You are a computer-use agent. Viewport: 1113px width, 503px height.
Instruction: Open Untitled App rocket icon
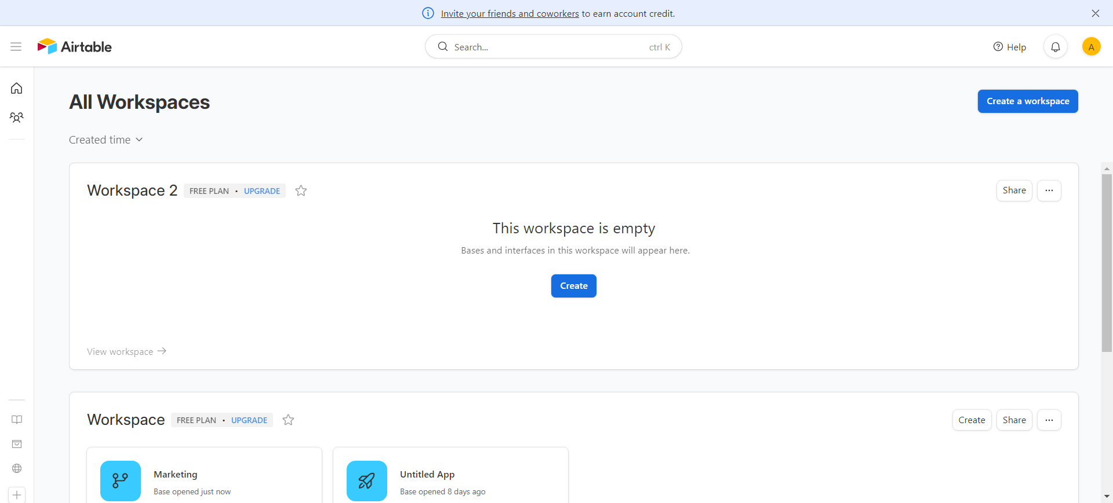click(x=367, y=481)
